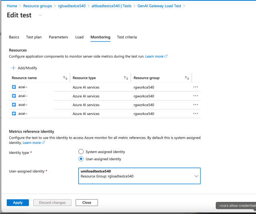This screenshot has width=256, height=214.
Task: Open the Edit test ellipsis menu
Action: pos(40,15)
